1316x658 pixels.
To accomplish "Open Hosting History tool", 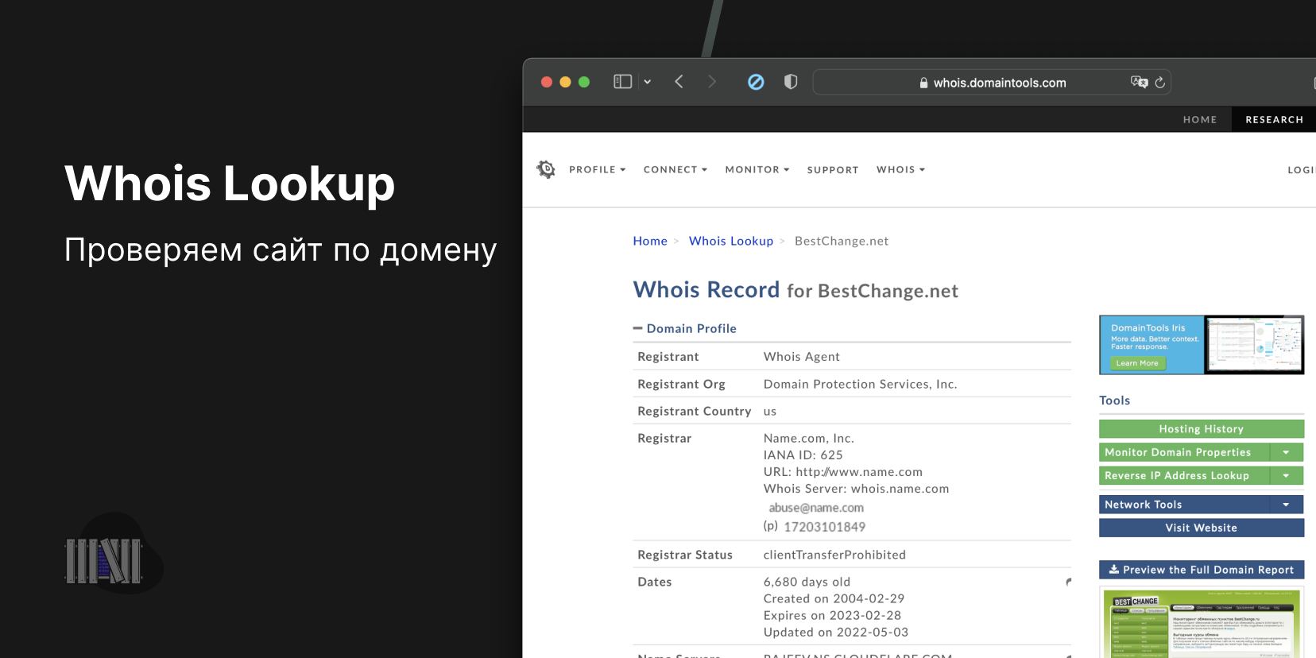I will point(1202,429).
